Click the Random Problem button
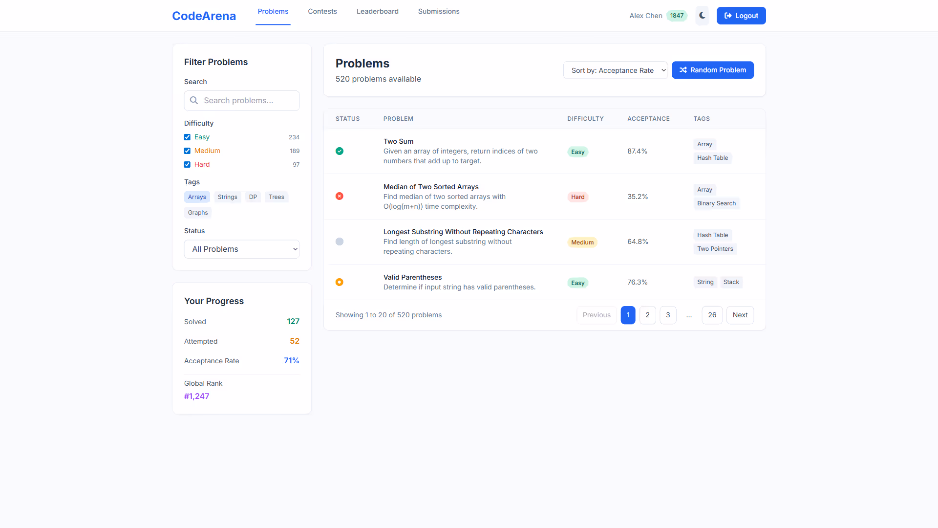This screenshot has width=938, height=528. coord(713,70)
